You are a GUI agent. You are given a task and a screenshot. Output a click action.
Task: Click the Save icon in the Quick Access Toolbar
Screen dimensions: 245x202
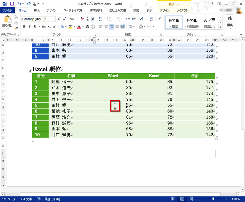point(12,4)
